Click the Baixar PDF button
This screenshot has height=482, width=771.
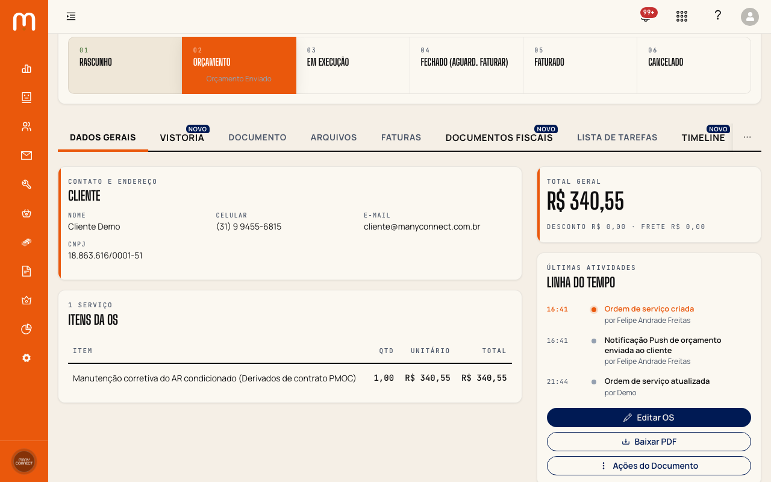[x=649, y=442]
